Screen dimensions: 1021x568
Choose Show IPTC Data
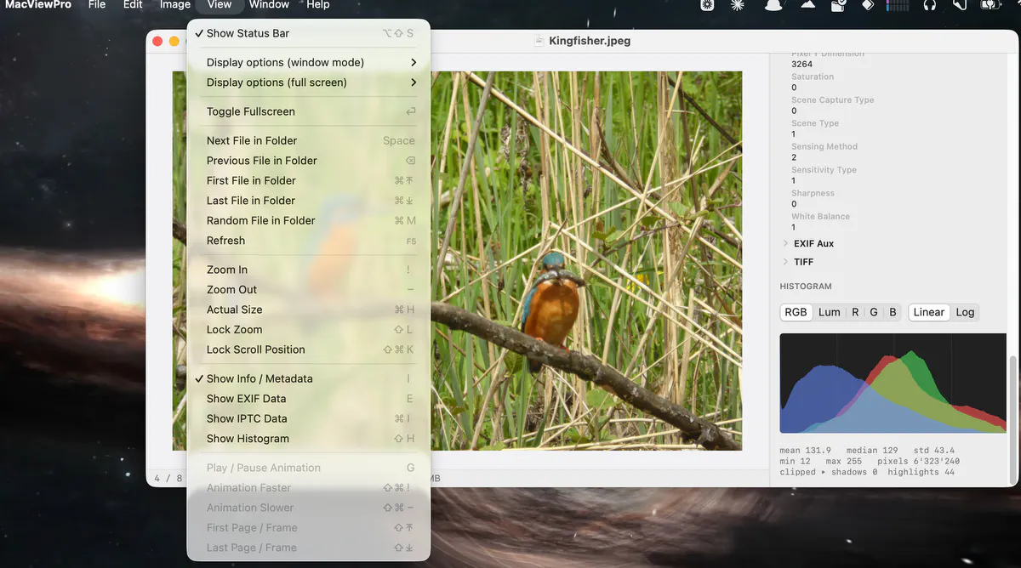coord(309,418)
